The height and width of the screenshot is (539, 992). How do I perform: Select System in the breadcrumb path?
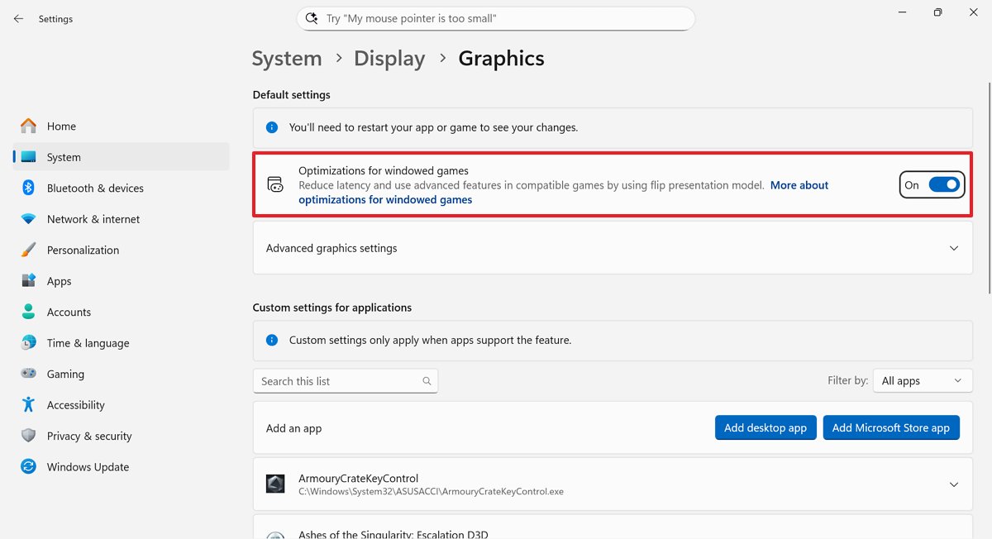coord(286,58)
